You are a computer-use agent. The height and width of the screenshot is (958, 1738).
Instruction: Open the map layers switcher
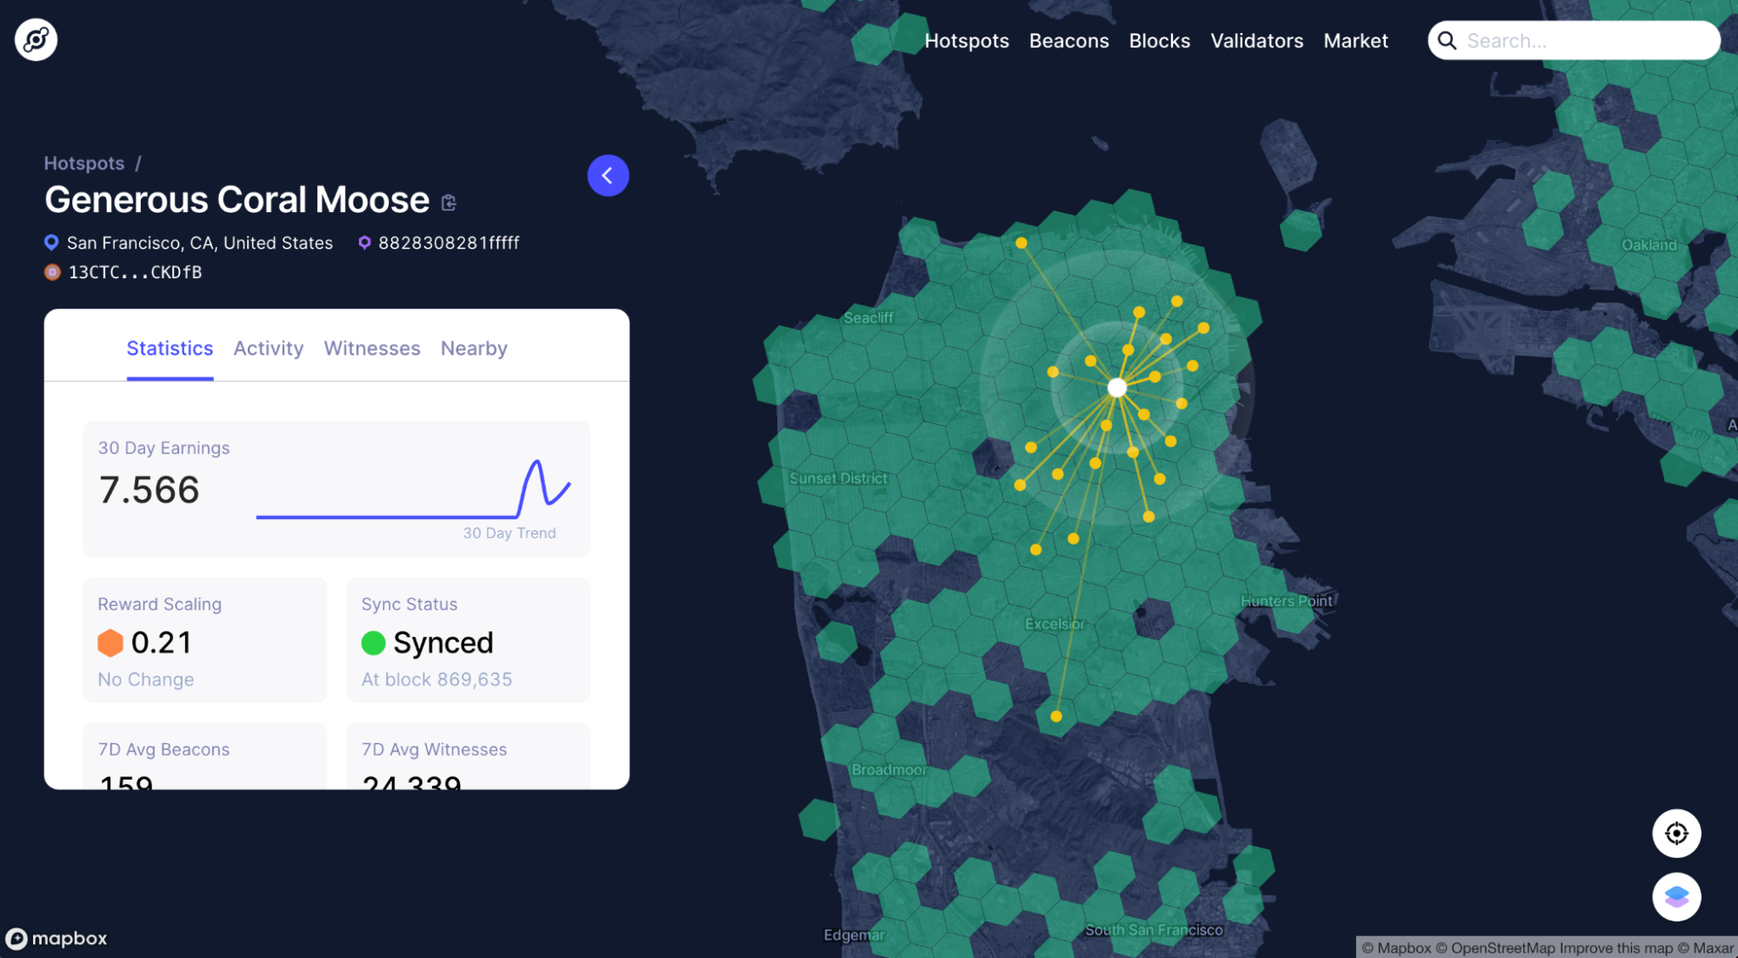[x=1676, y=896]
